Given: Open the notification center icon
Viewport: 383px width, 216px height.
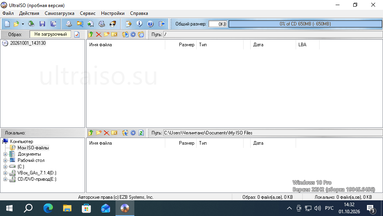Looking at the screenshot, I should [x=371, y=209].
